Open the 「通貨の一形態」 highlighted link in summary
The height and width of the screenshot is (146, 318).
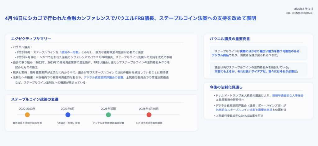coord(70,52)
